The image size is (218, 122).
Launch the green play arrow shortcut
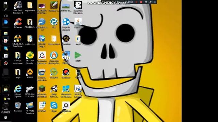click(78, 57)
